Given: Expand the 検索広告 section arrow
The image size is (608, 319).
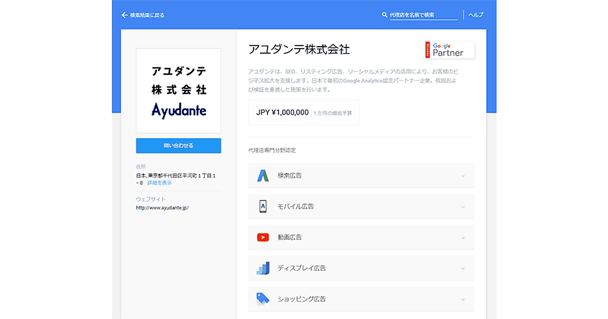Looking at the screenshot, I should (463, 176).
